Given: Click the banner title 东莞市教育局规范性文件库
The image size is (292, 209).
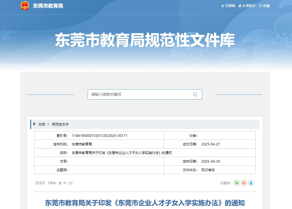Looking at the screenshot, I should point(145,40).
